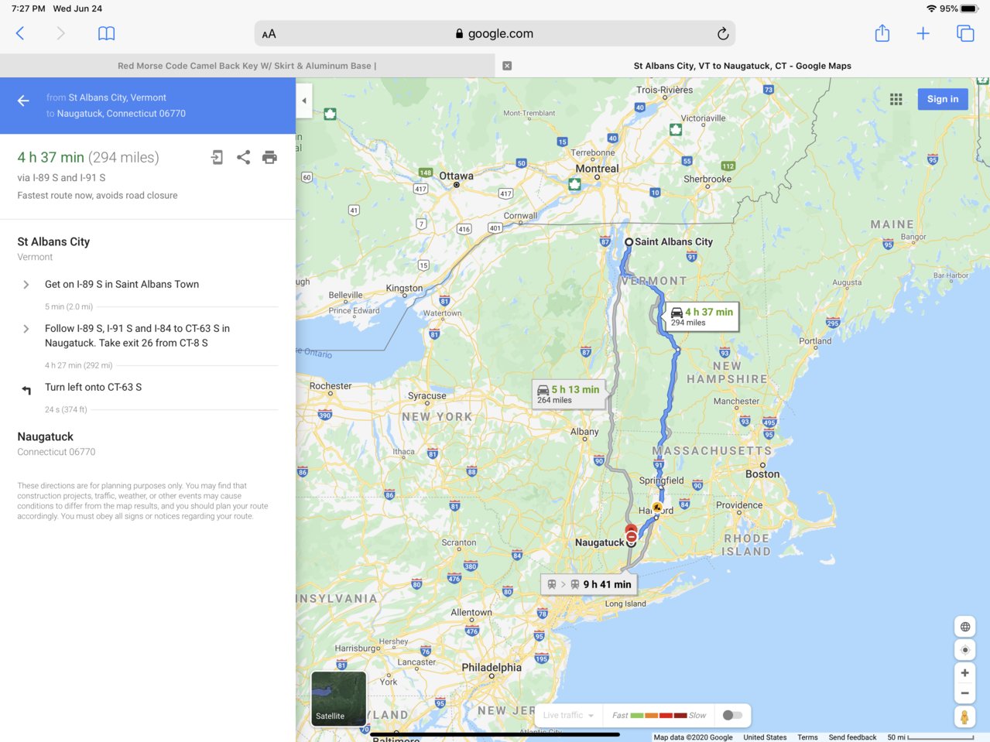990x742 pixels.
Task: Zoom out the map with minus
Action: click(x=965, y=693)
